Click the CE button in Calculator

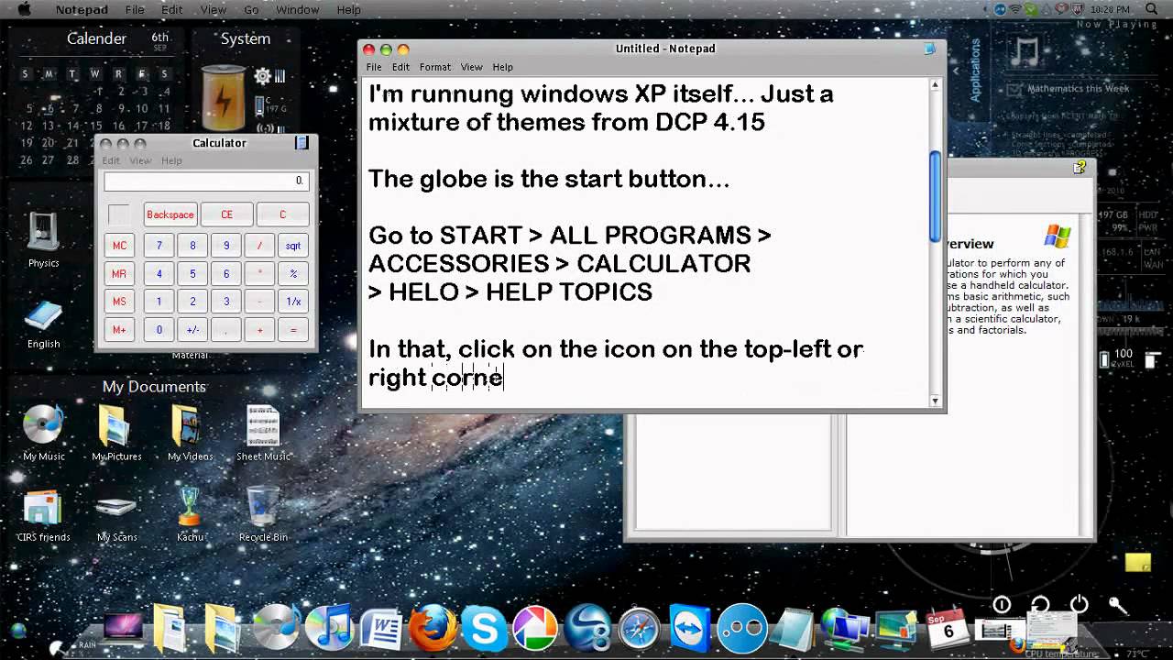226,214
